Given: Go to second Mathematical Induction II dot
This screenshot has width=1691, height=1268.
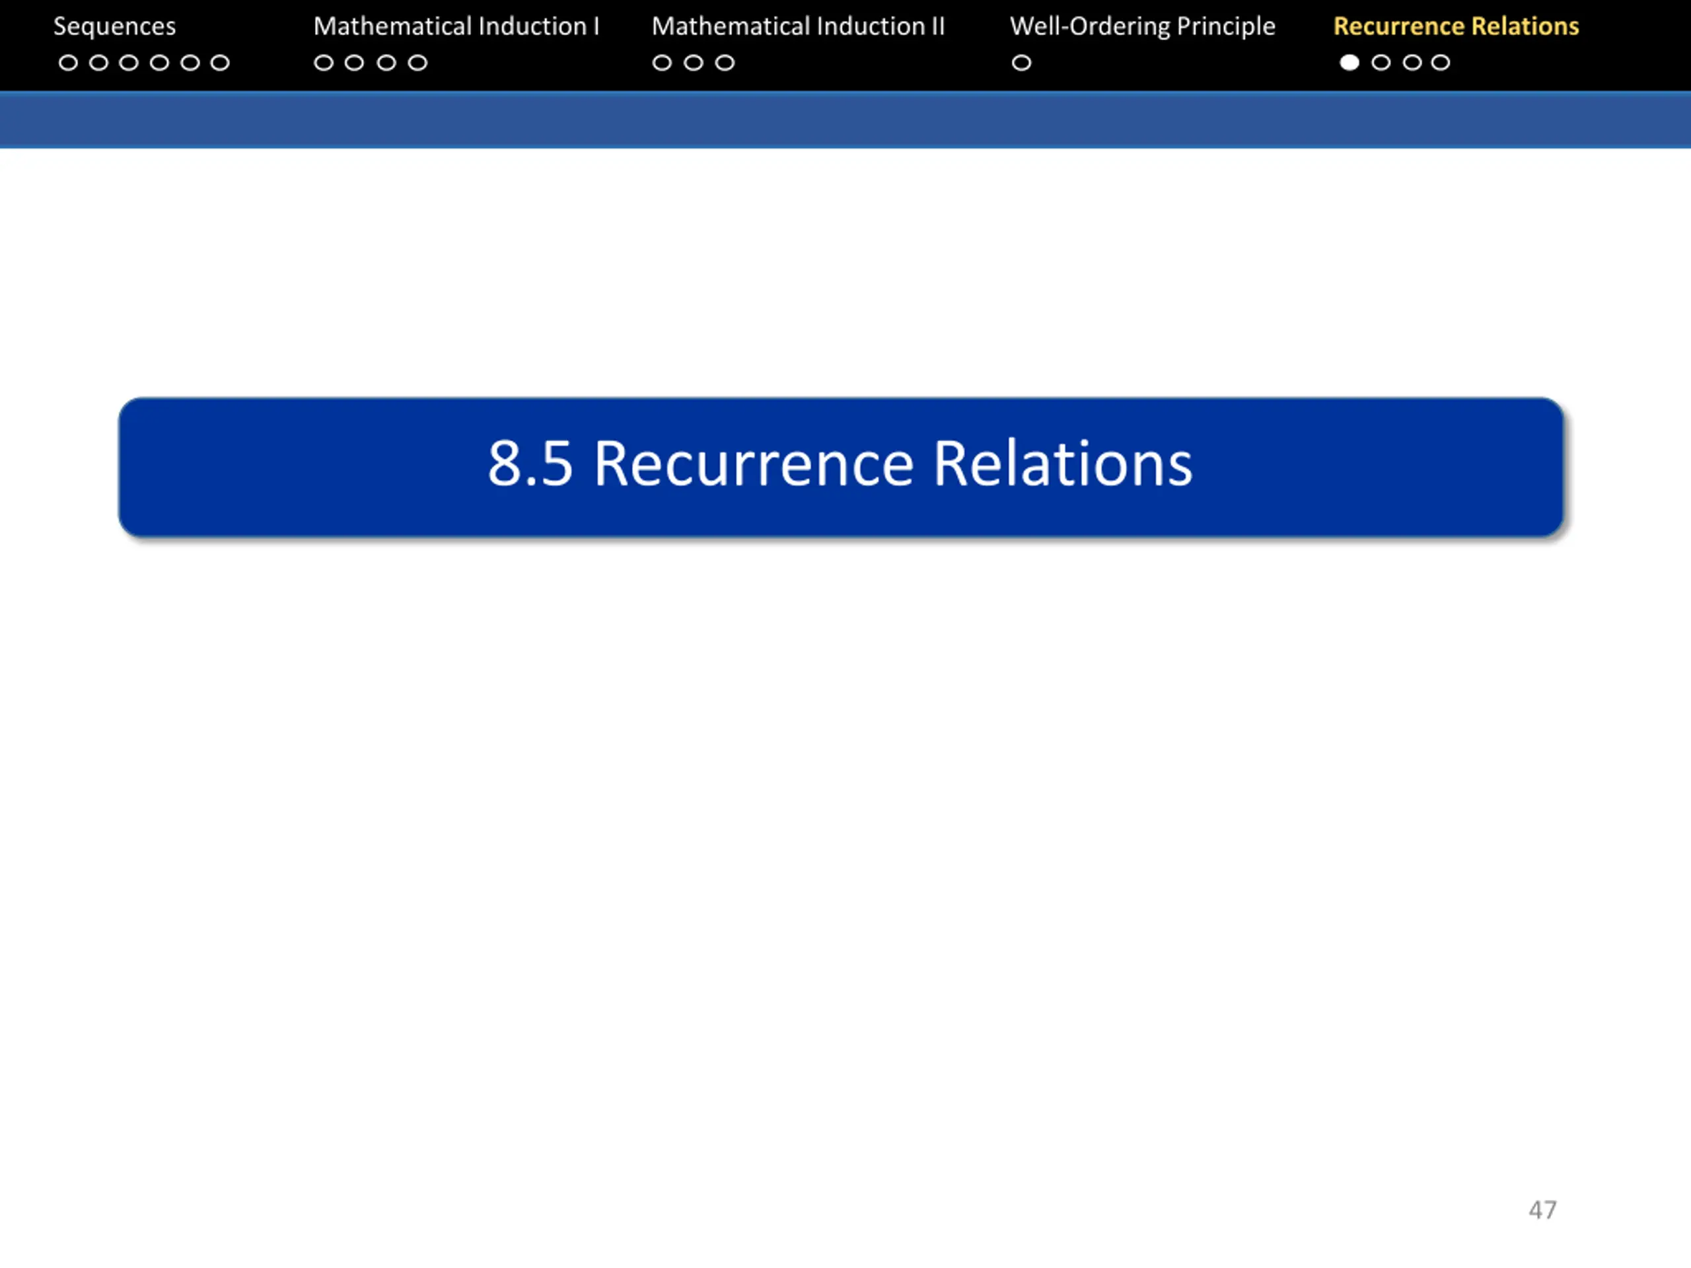Looking at the screenshot, I should click(694, 63).
